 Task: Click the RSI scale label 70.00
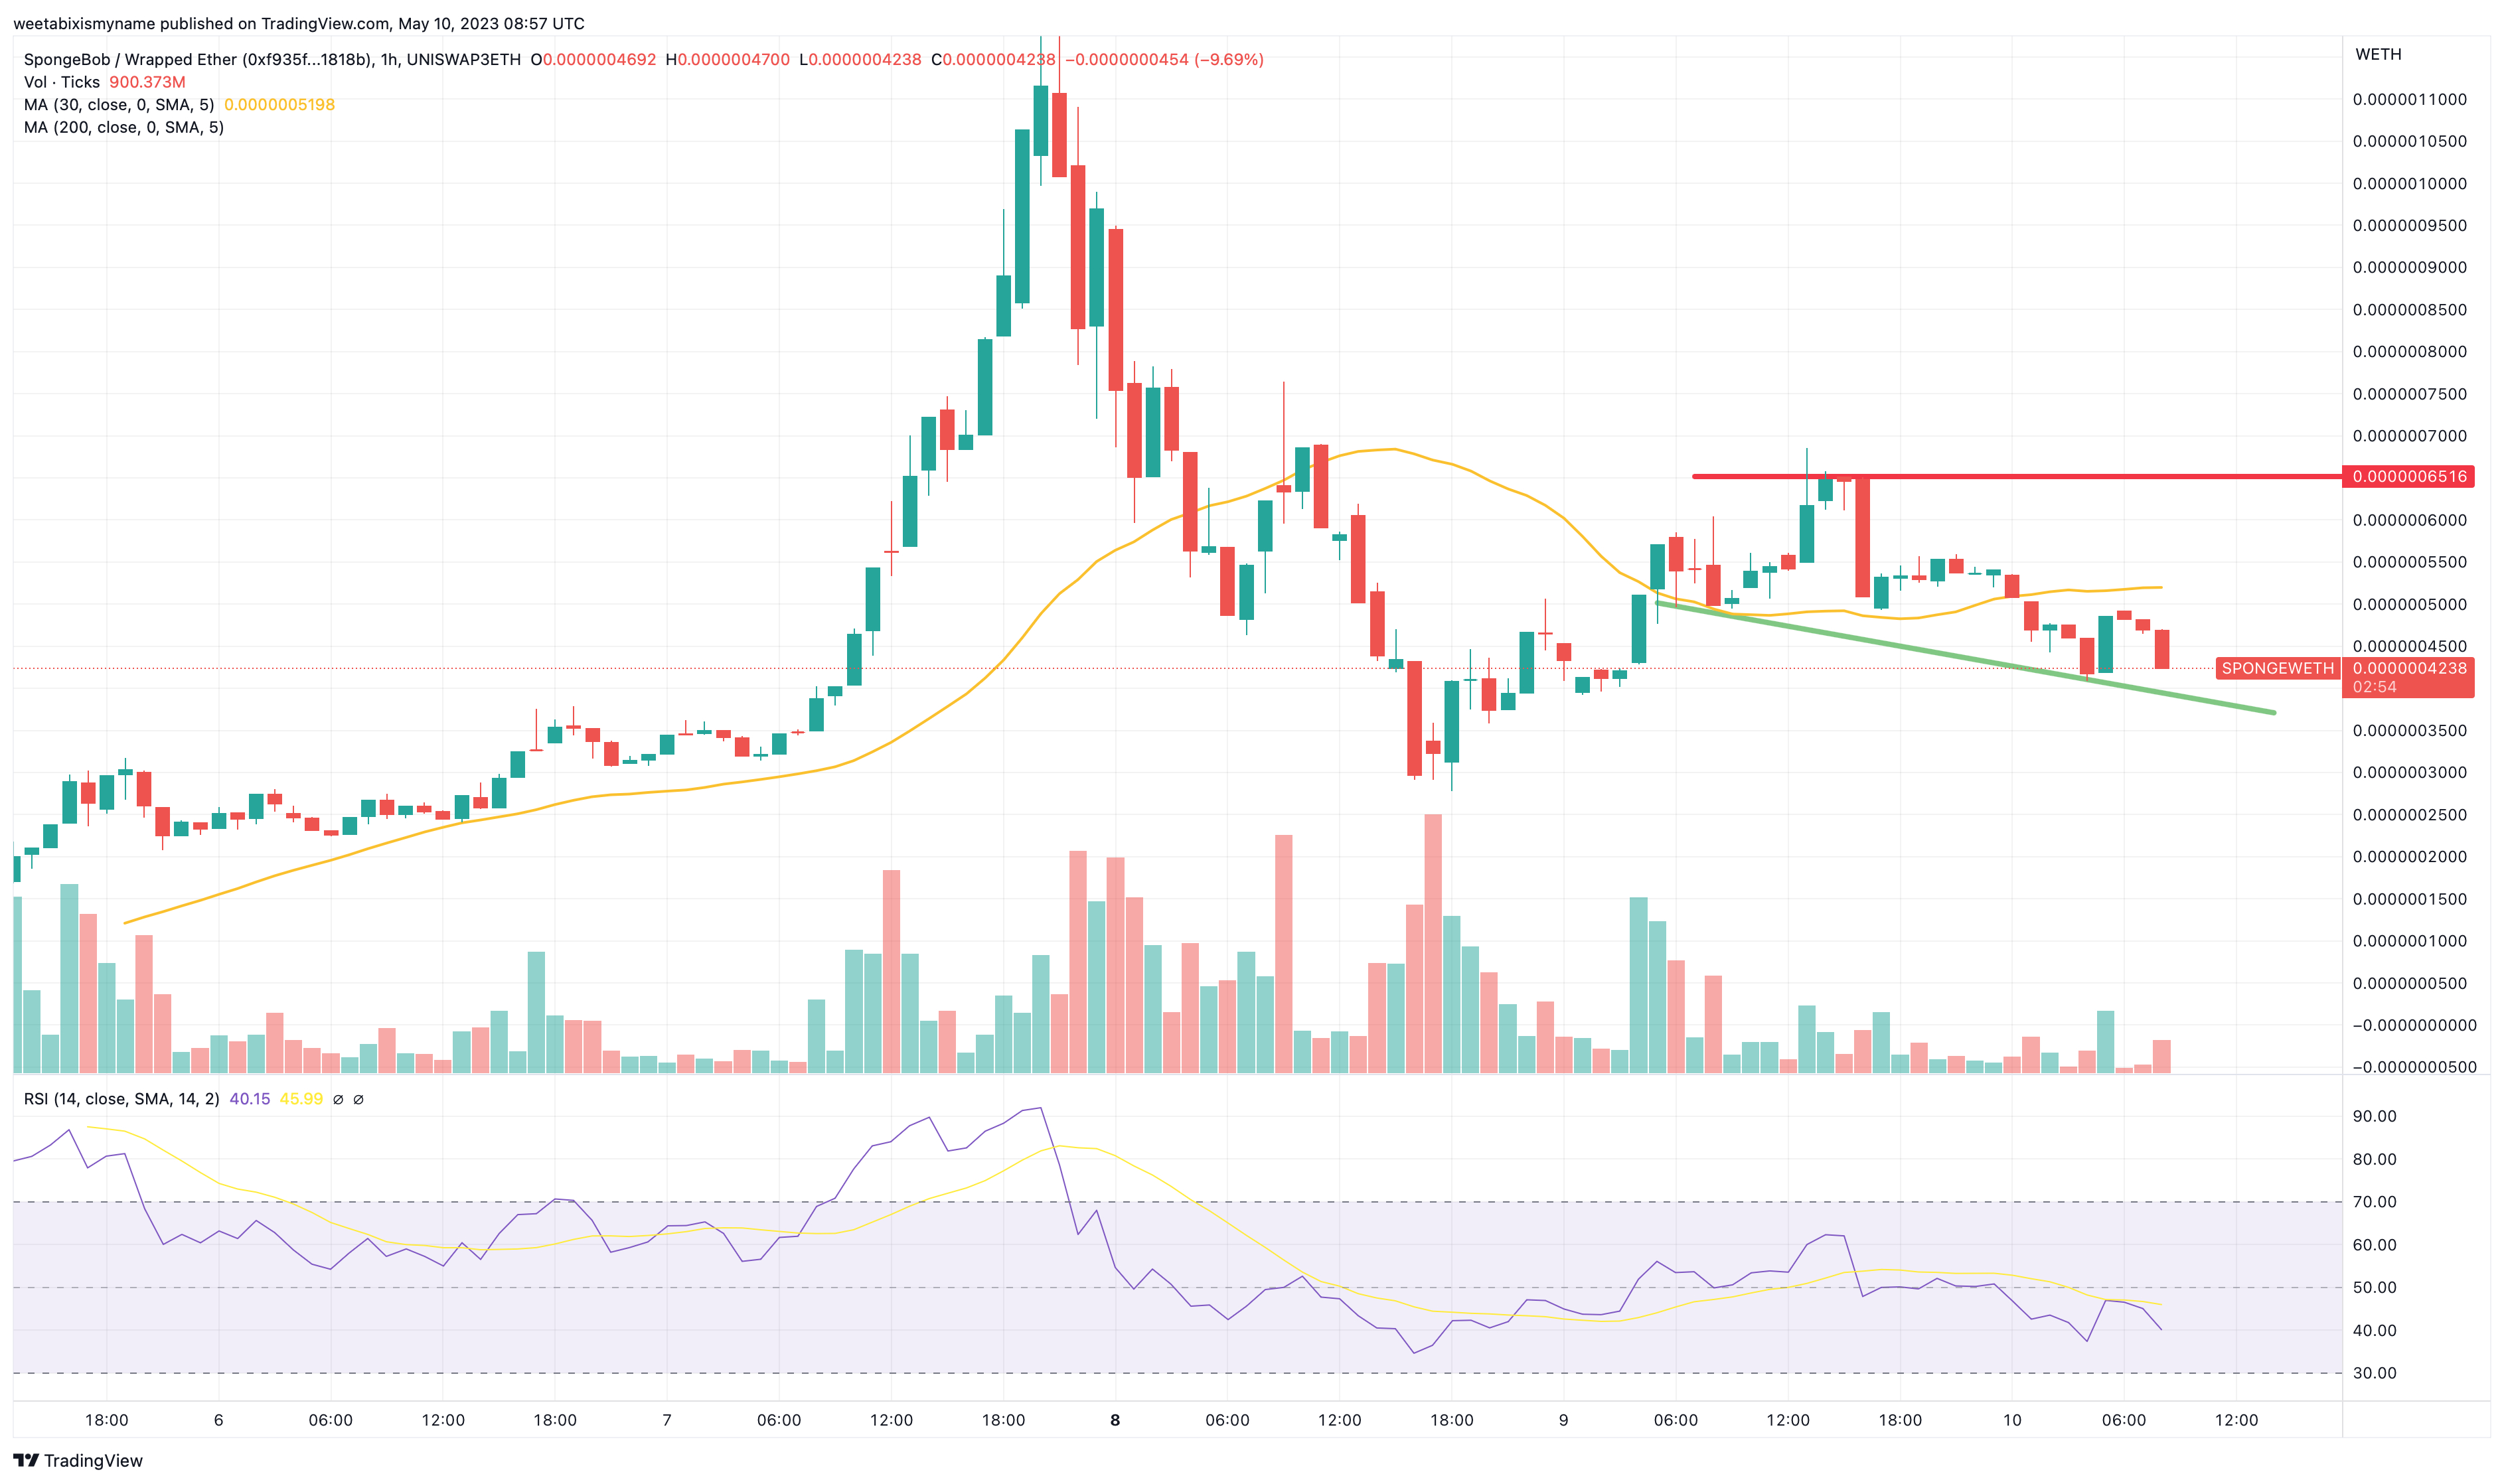(2374, 1202)
